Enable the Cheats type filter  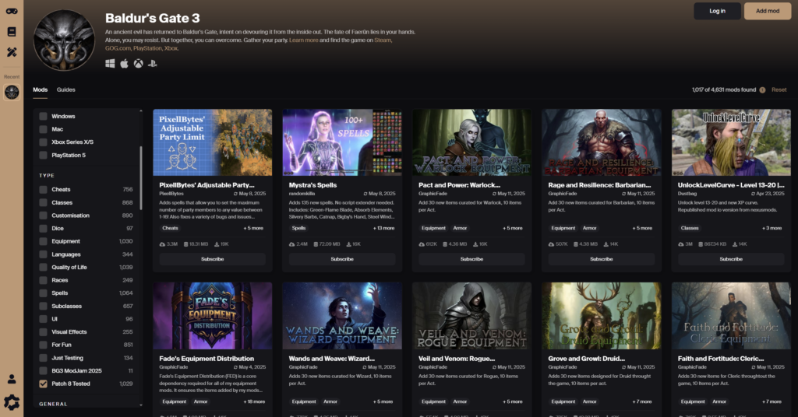pyautogui.click(x=44, y=190)
